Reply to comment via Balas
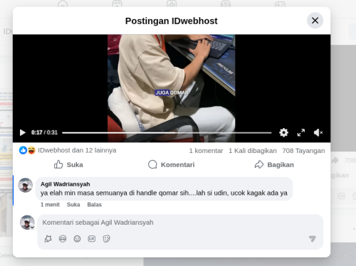The height and width of the screenshot is (266, 356). 95,205
